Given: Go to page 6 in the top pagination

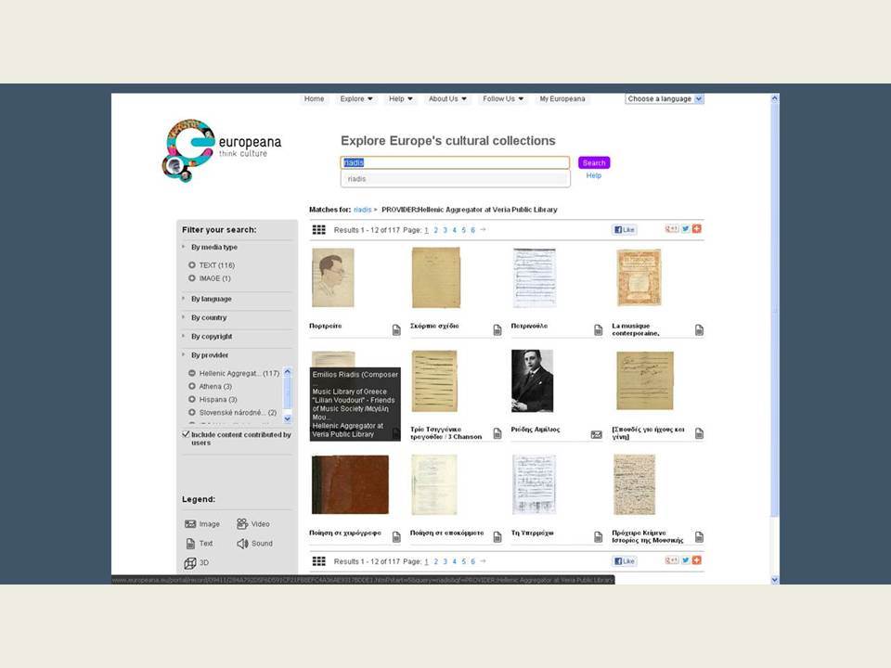Looking at the screenshot, I should [x=472, y=230].
